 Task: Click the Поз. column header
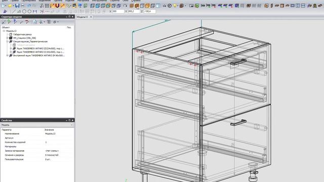click(69, 27)
